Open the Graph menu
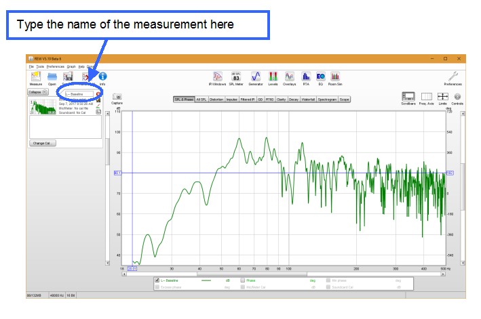The image size is (481, 319). (x=71, y=66)
